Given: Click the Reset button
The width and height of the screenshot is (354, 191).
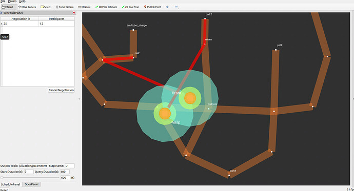Looking at the screenshot, I should [x=4, y=189].
